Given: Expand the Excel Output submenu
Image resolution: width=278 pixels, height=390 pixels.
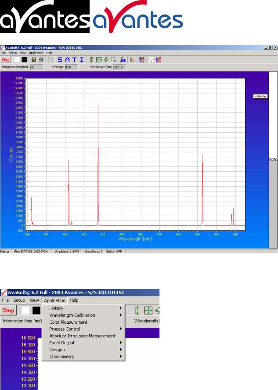Looking at the screenshot, I should pyautogui.click(x=83, y=343).
